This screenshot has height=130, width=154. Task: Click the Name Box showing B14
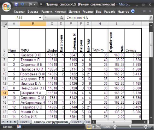point(20,18)
